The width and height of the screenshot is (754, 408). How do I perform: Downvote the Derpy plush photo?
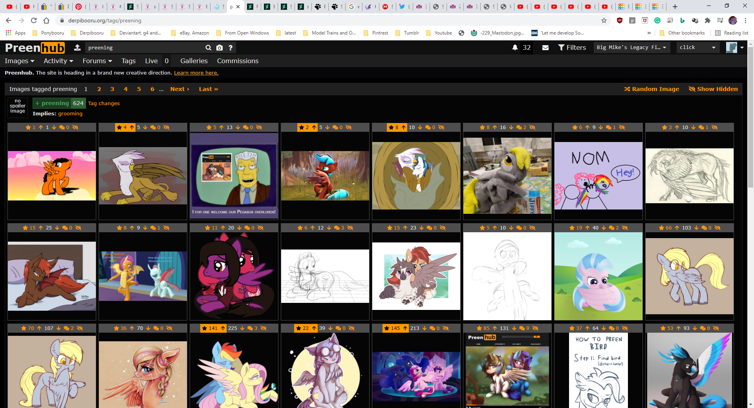[511, 127]
